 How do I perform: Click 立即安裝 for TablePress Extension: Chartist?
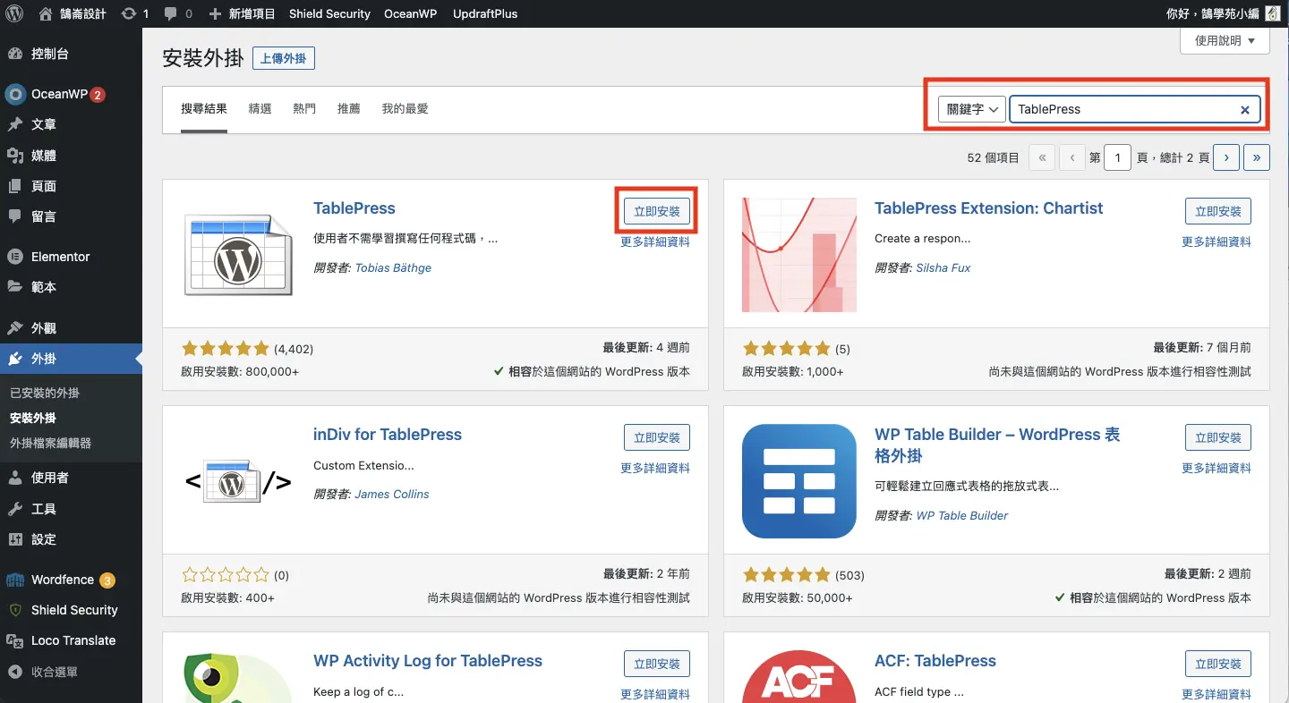pyautogui.click(x=1218, y=211)
